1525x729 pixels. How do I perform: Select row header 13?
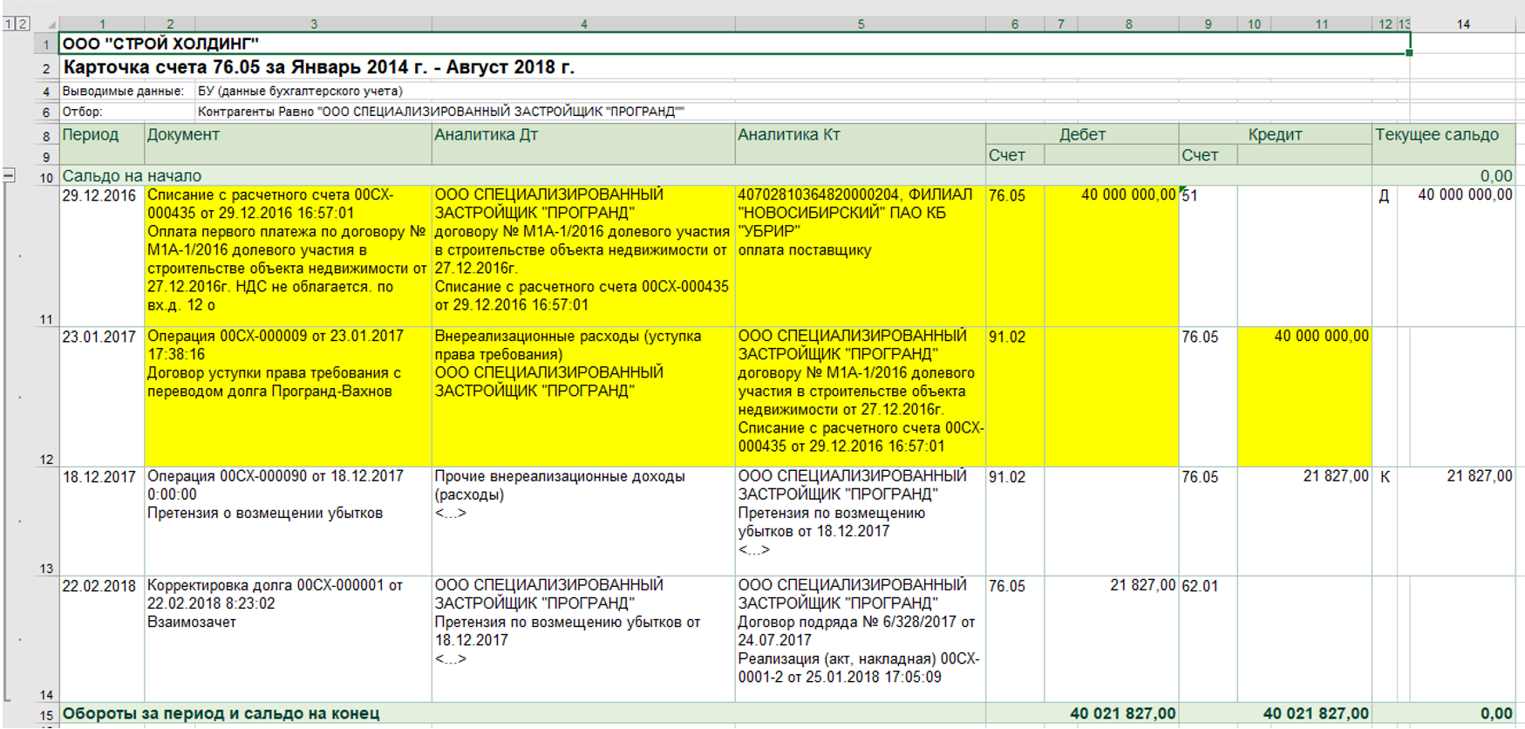coord(45,521)
